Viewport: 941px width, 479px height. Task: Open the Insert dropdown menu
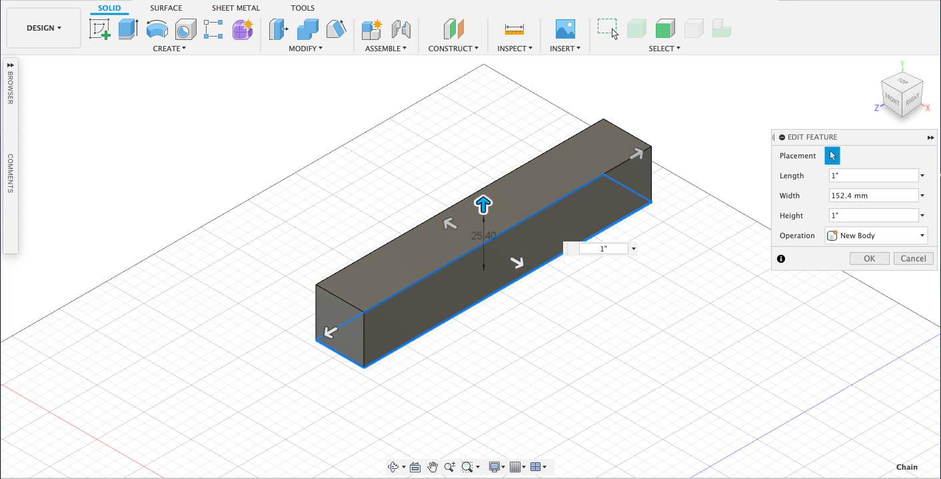tap(565, 49)
